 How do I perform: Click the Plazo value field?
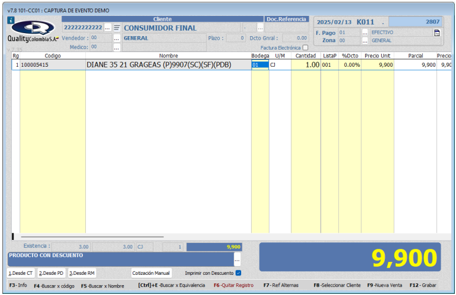(x=236, y=38)
